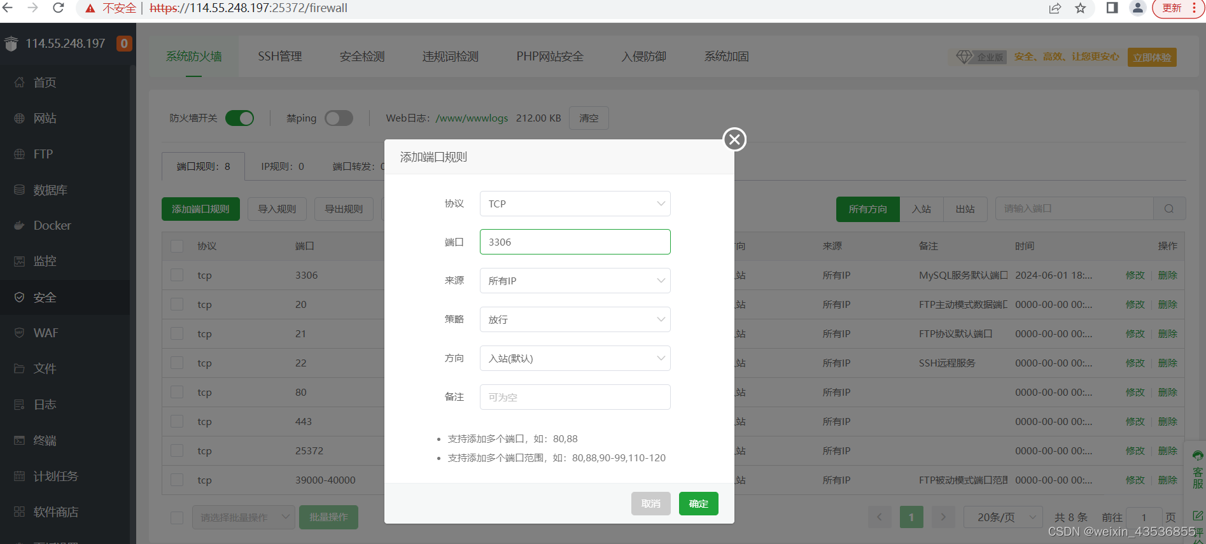Click the home icon in sidebar
This screenshot has width=1206, height=544.
19,82
